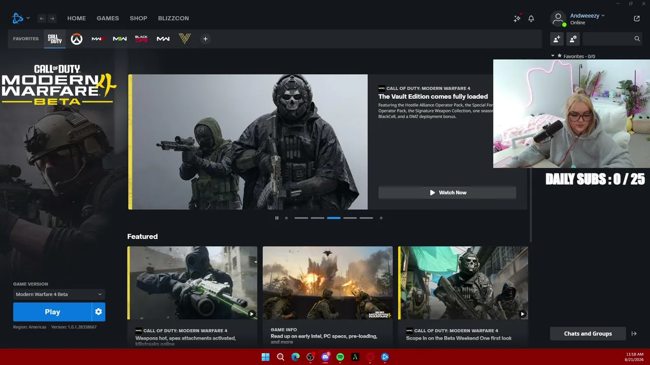Open the Andweeezy profile status dropdown
Screen dimensions: 650x365
coord(588,16)
